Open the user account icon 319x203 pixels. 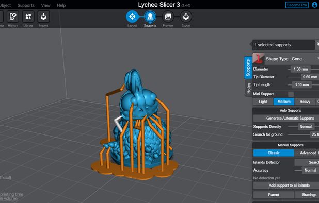[x=315, y=5]
